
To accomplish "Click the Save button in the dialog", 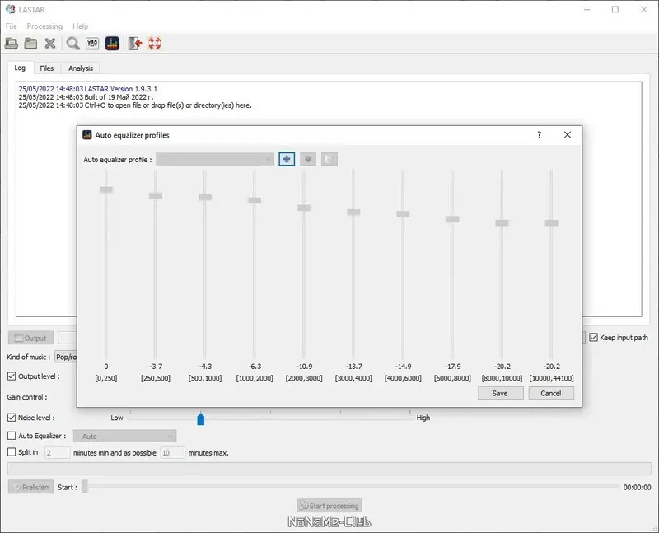I will 500,394.
